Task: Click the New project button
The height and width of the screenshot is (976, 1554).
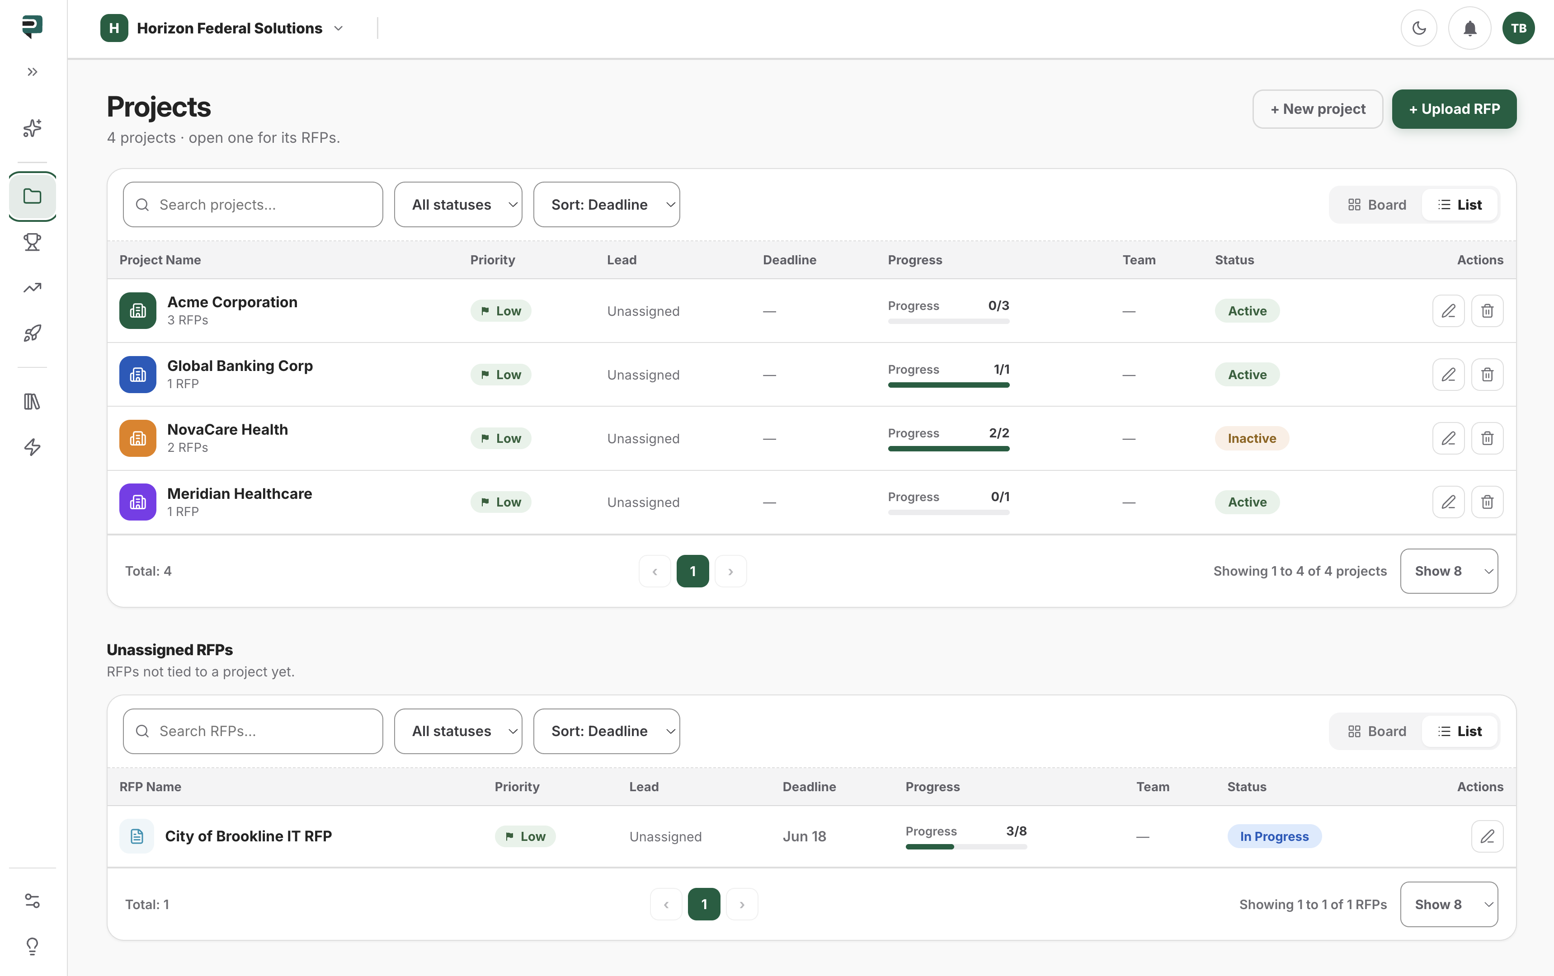Action: pos(1317,109)
